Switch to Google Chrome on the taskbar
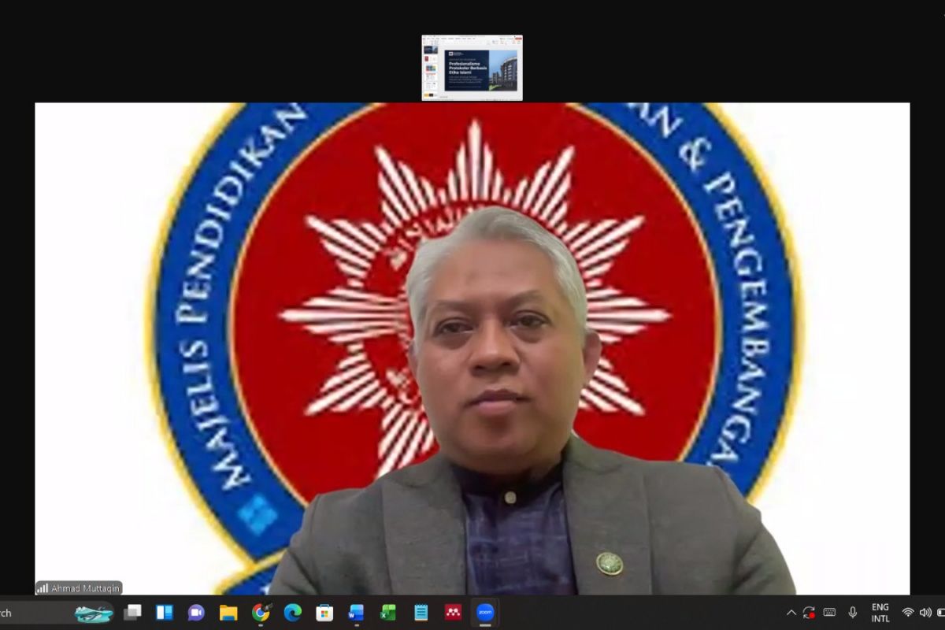The height and width of the screenshot is (630, 945). [261, 613]
